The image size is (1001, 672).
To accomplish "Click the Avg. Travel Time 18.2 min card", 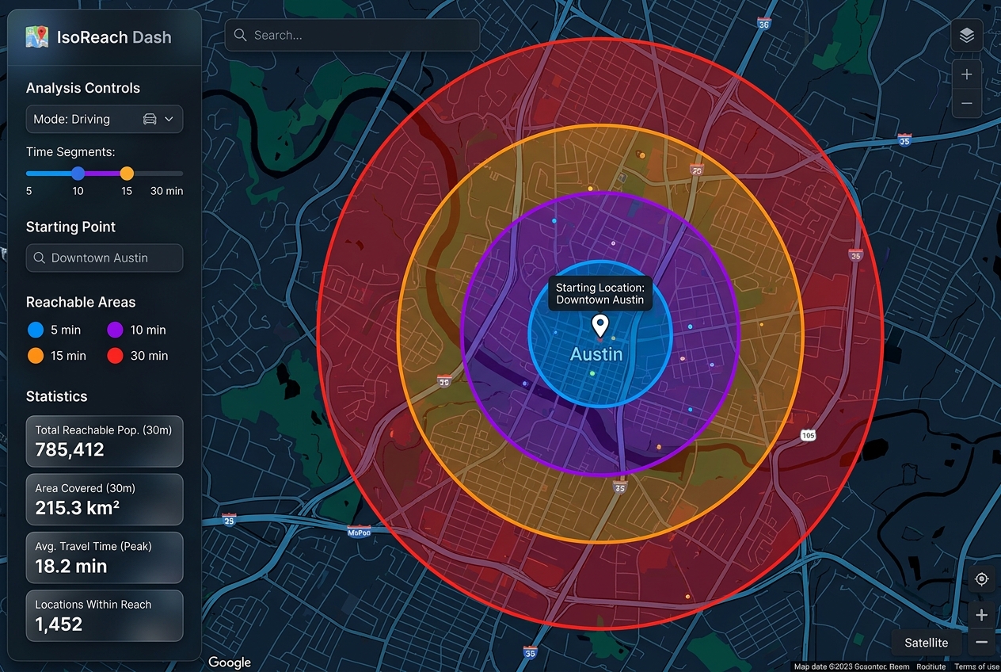I will 105,557.
